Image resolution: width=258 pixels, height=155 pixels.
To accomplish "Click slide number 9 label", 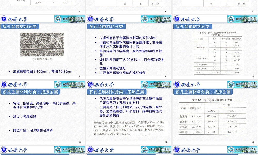I will [x=166, y=76].
